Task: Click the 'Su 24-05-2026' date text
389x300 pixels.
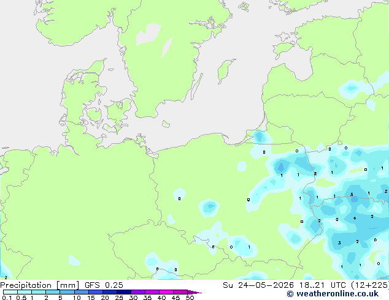Action: pos(258,285)
